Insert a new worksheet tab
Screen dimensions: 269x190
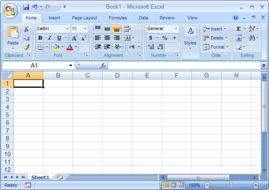(x=60, y=177)
